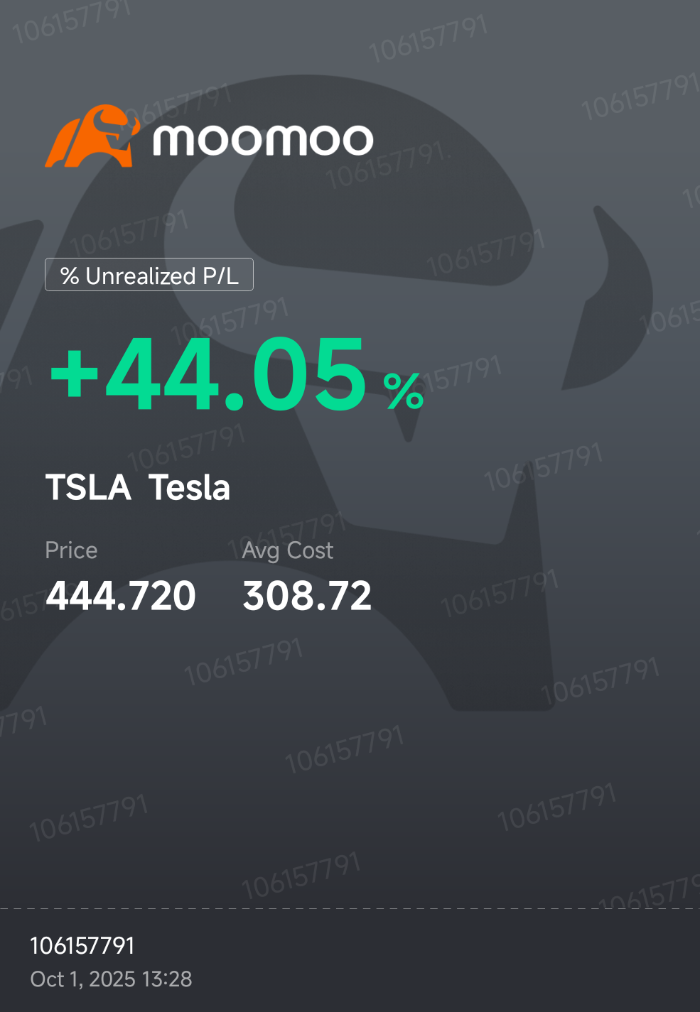
Task: Click the percent symbol inside the P/L badge
Action: click(x=70, y=276)
